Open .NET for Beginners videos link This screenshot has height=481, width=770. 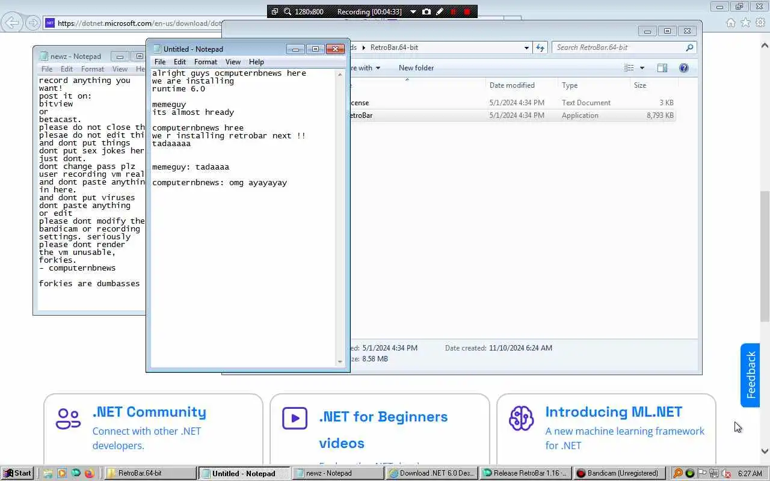[383, 430]
